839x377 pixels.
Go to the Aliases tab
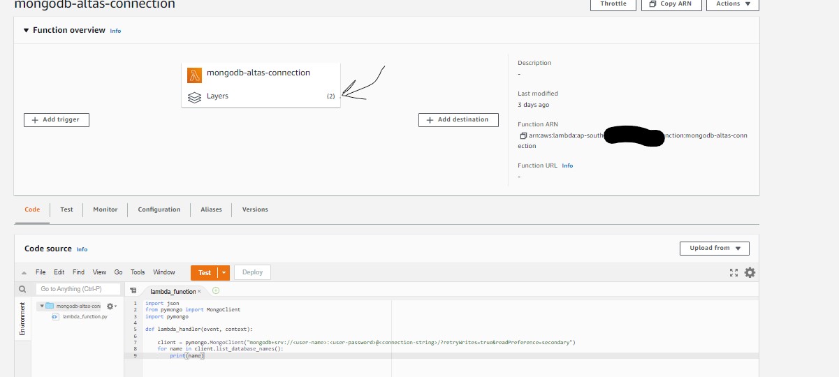(x=211, y=209)
